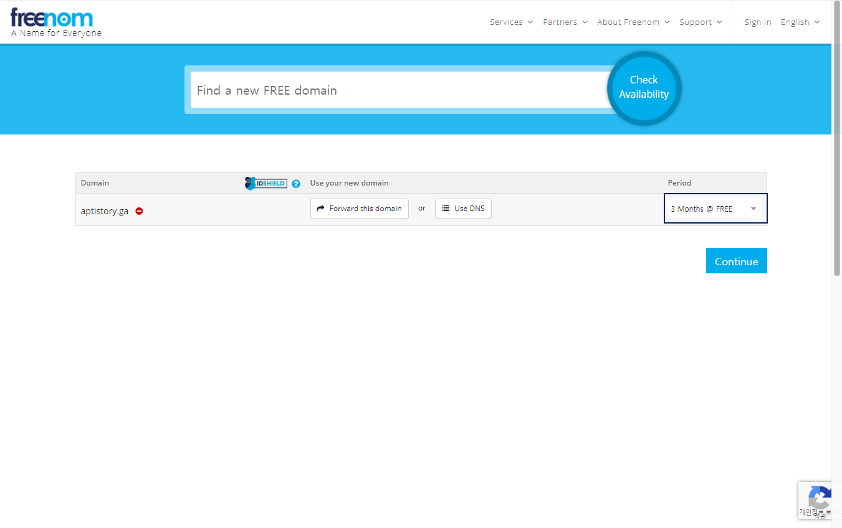The image size is (842, 528).
Task: Click the IDSHIELD badge icon
Action: pos(266,183)
